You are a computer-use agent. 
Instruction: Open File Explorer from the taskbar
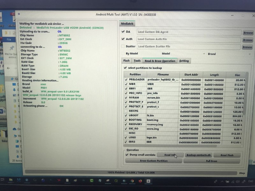11,180
